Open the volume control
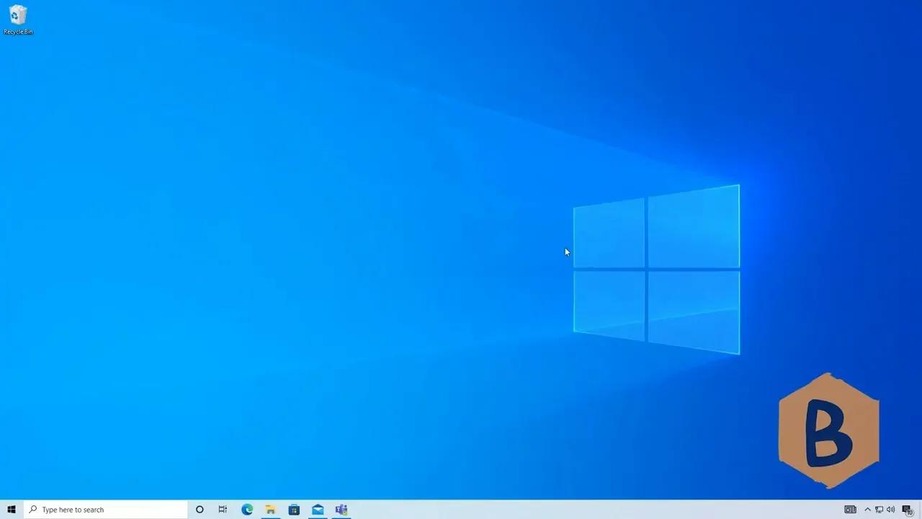This screenshot has width=922, height=519. pos(891,510)
